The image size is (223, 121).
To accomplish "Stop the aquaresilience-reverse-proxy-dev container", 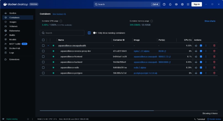I will coord(201,51).
